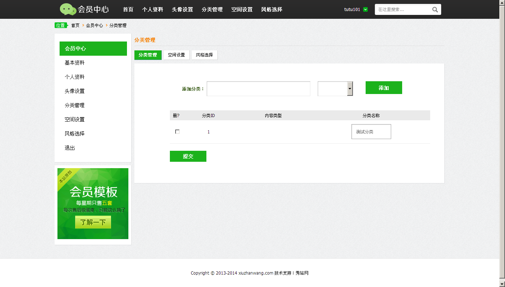This screenshot has height=287, width=505.
Task: Go to 首页 in the top navigation
Action: point(128,10)
